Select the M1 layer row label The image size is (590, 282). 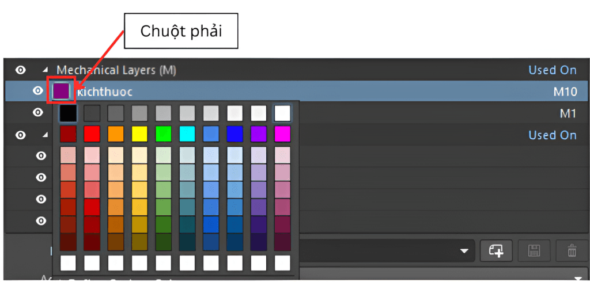click(568, 113)
